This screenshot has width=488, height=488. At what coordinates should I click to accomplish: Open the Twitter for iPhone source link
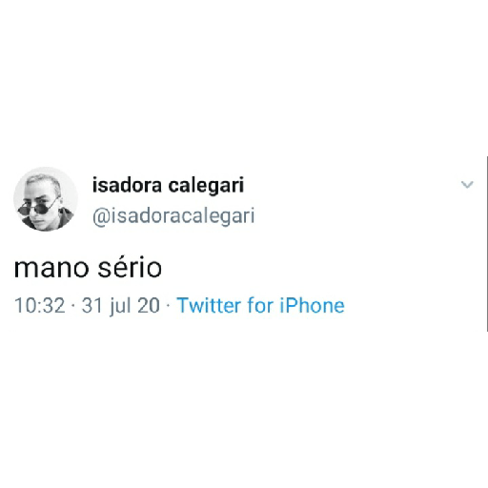(260, 305)
